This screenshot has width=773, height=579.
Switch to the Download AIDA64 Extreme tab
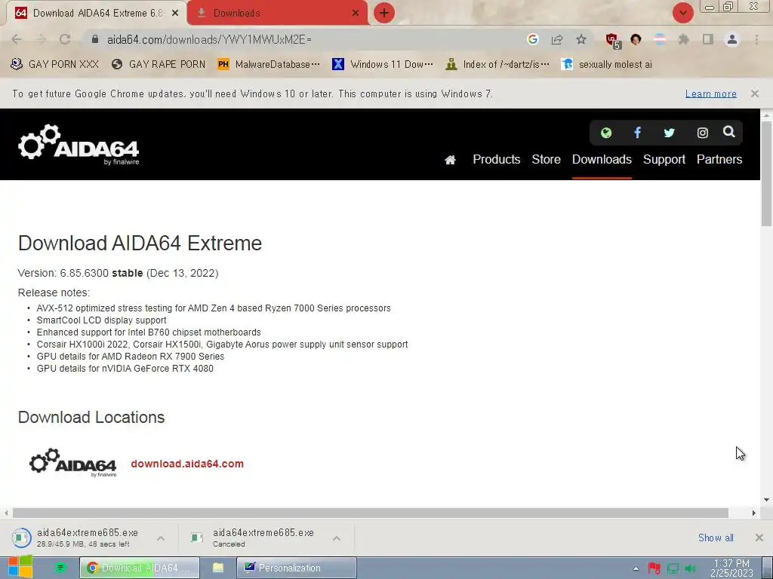tap(97, 14)
